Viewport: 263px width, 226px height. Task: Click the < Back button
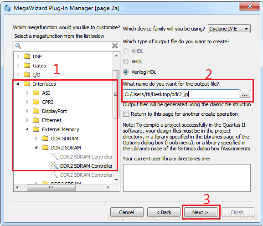pyautogui.click(x=164, y=212)
